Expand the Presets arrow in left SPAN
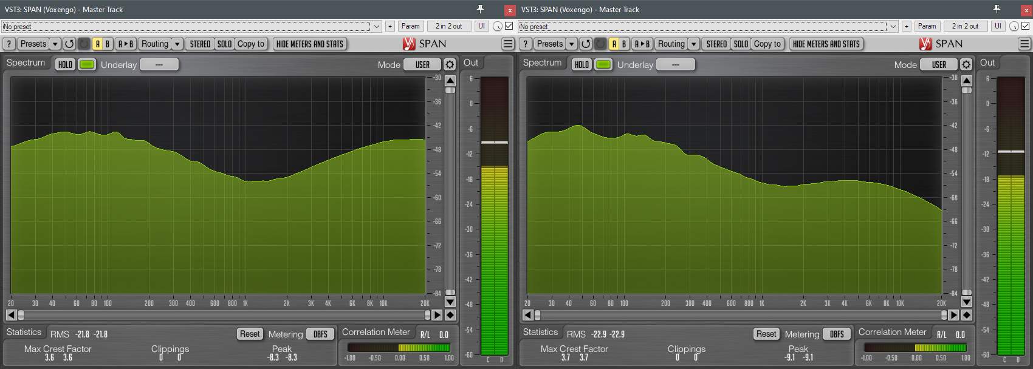The height and width of the screenshot is (369, 1033). click(x=55, y=44)
